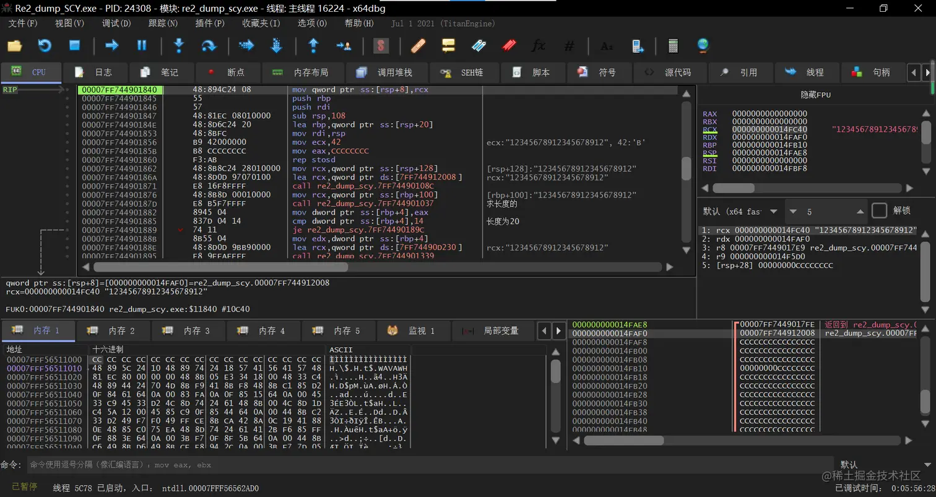Screen dimensions: 936x497
Task: Restart the debugged program via toolbar
Action: (x=45, y=45)
